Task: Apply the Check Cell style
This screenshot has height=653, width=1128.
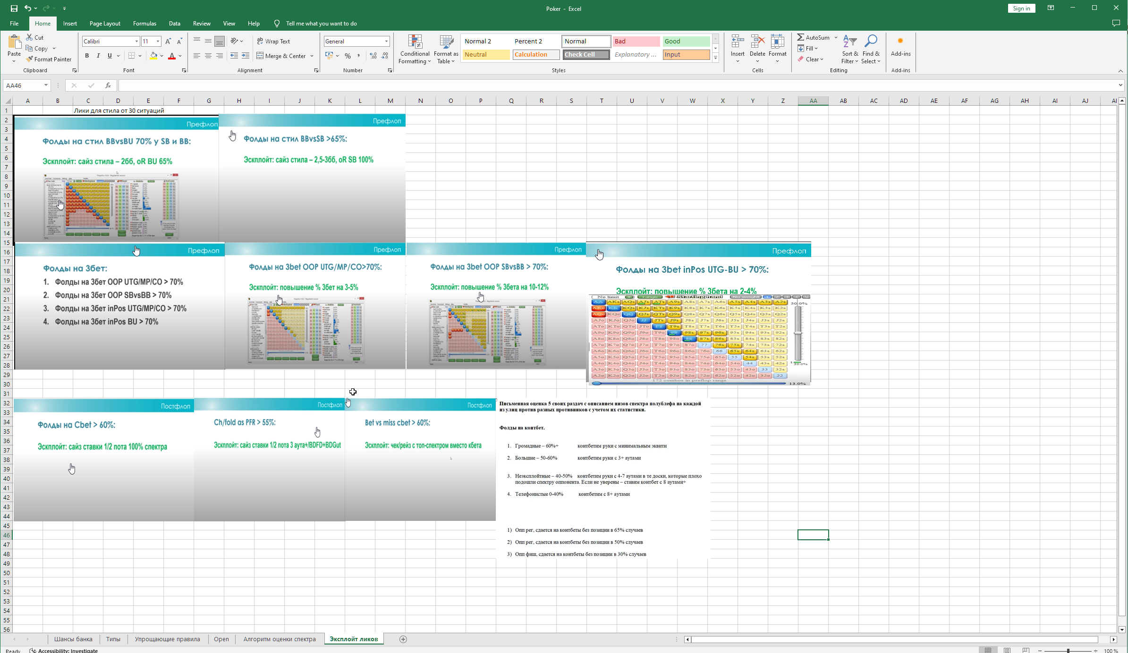Action: pyautogui.click(x=586, y=55)
